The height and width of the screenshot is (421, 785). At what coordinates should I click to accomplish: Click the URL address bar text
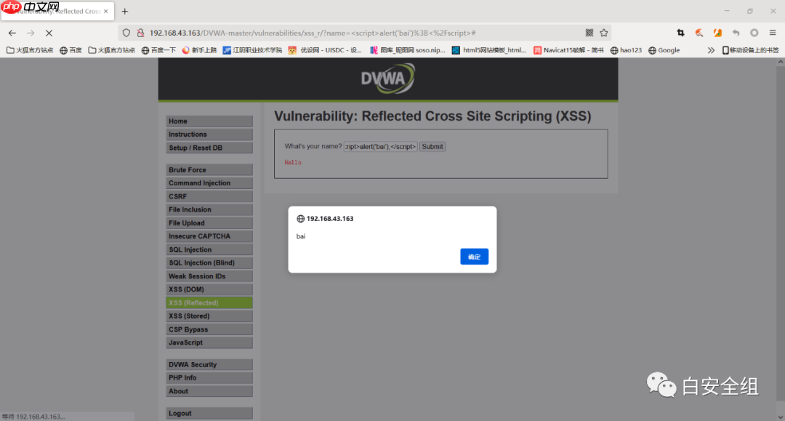coord(313,33)
